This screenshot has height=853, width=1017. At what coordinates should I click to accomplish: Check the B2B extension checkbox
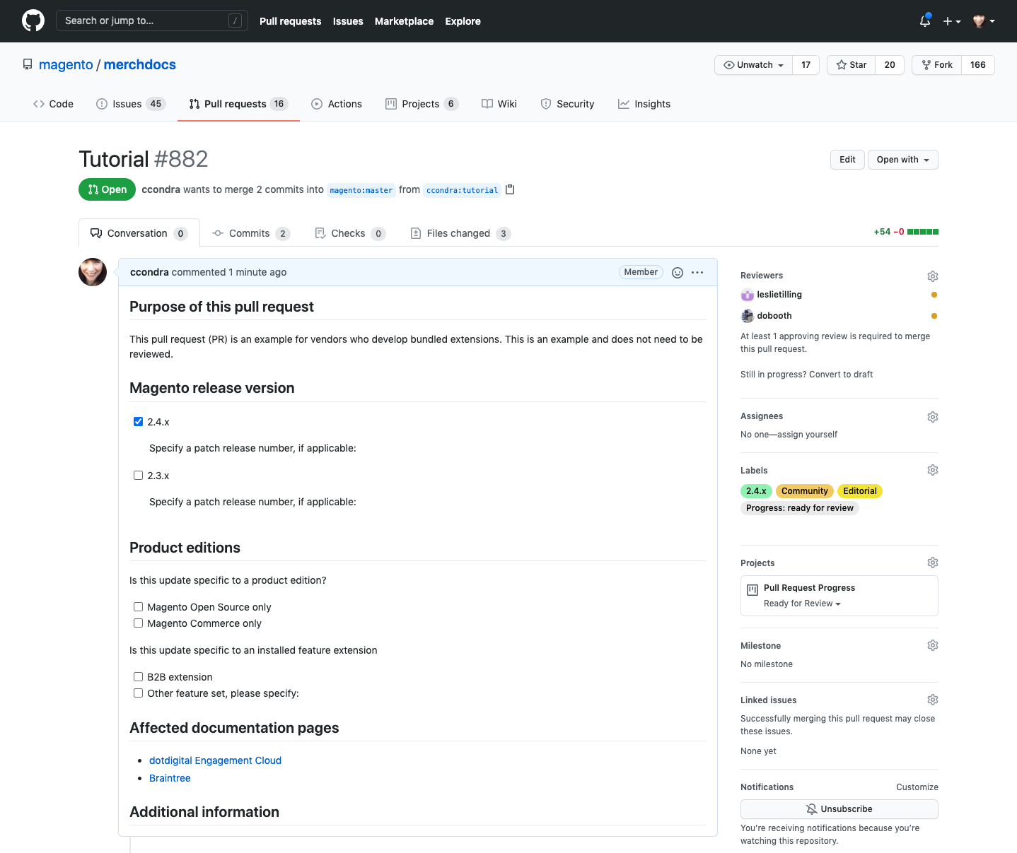(139, 677)
